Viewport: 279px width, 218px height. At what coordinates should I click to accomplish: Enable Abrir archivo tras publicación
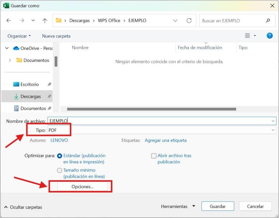154,156
